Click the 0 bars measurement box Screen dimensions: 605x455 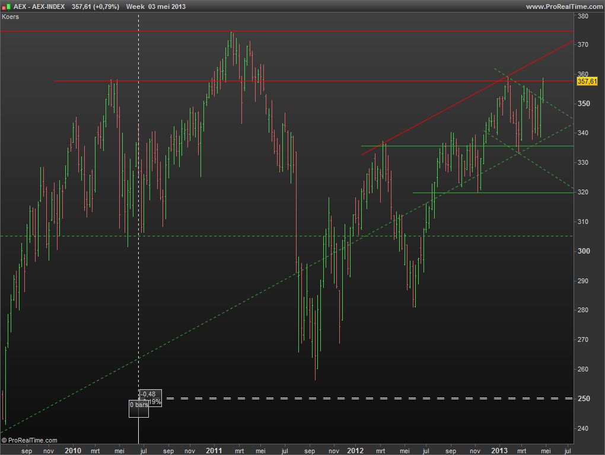[x=139, y=405]
